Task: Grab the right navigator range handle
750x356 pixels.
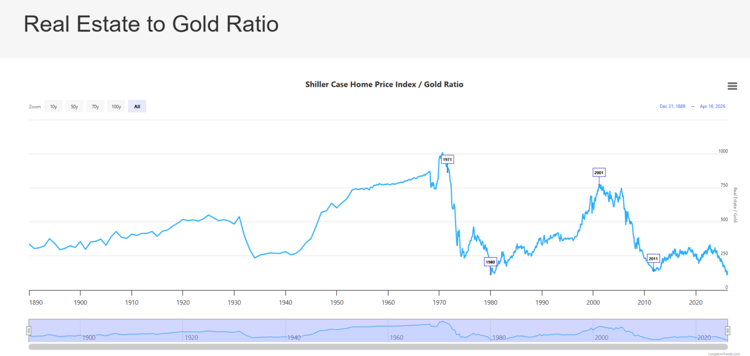Action: [727, 330]
